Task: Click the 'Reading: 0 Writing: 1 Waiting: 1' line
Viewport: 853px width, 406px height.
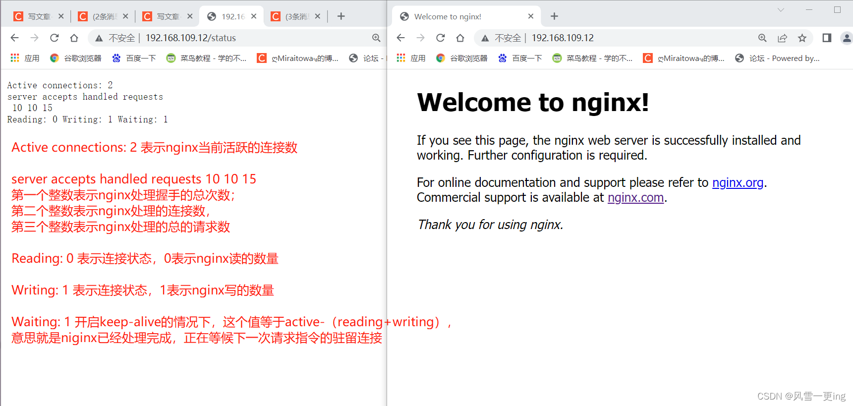Action: [x=87, y=119]
